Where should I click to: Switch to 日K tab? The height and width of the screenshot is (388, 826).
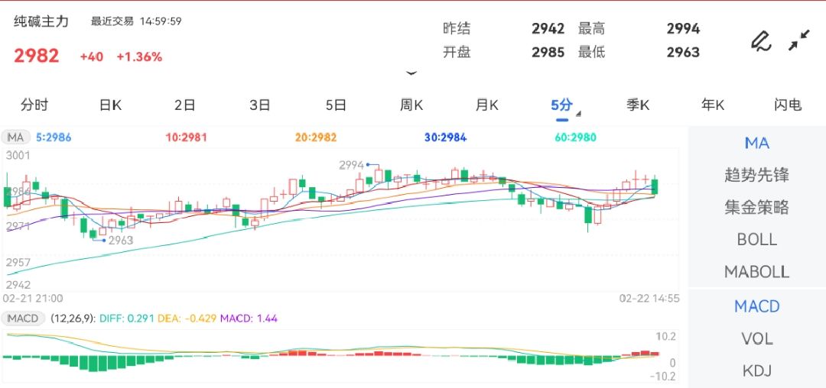coord(110,105)
